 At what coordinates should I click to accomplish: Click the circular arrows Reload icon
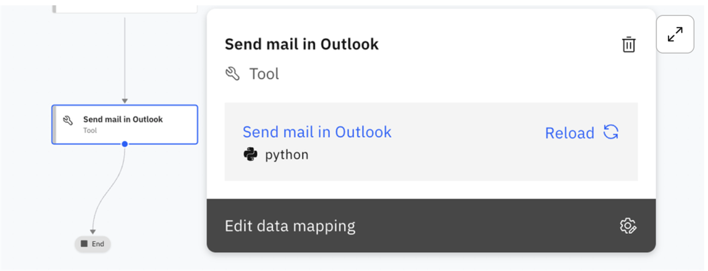[x=611, y=133]
